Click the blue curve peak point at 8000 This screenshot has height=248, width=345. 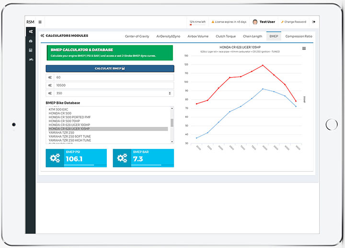coord(263,89)
